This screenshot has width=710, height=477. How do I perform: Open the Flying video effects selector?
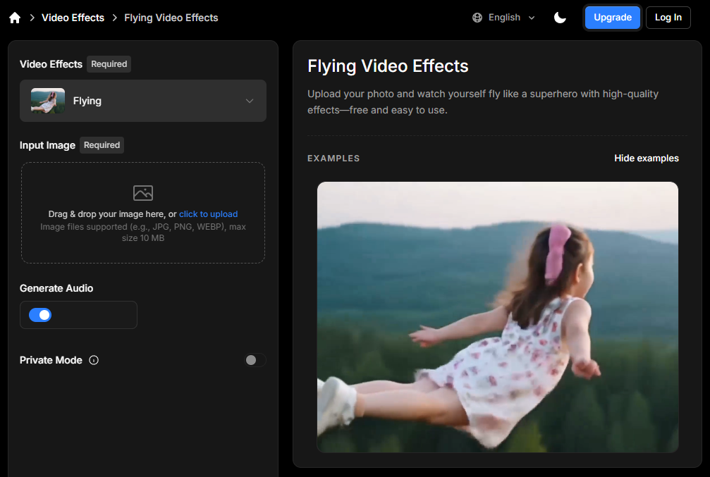coord(142,100)
